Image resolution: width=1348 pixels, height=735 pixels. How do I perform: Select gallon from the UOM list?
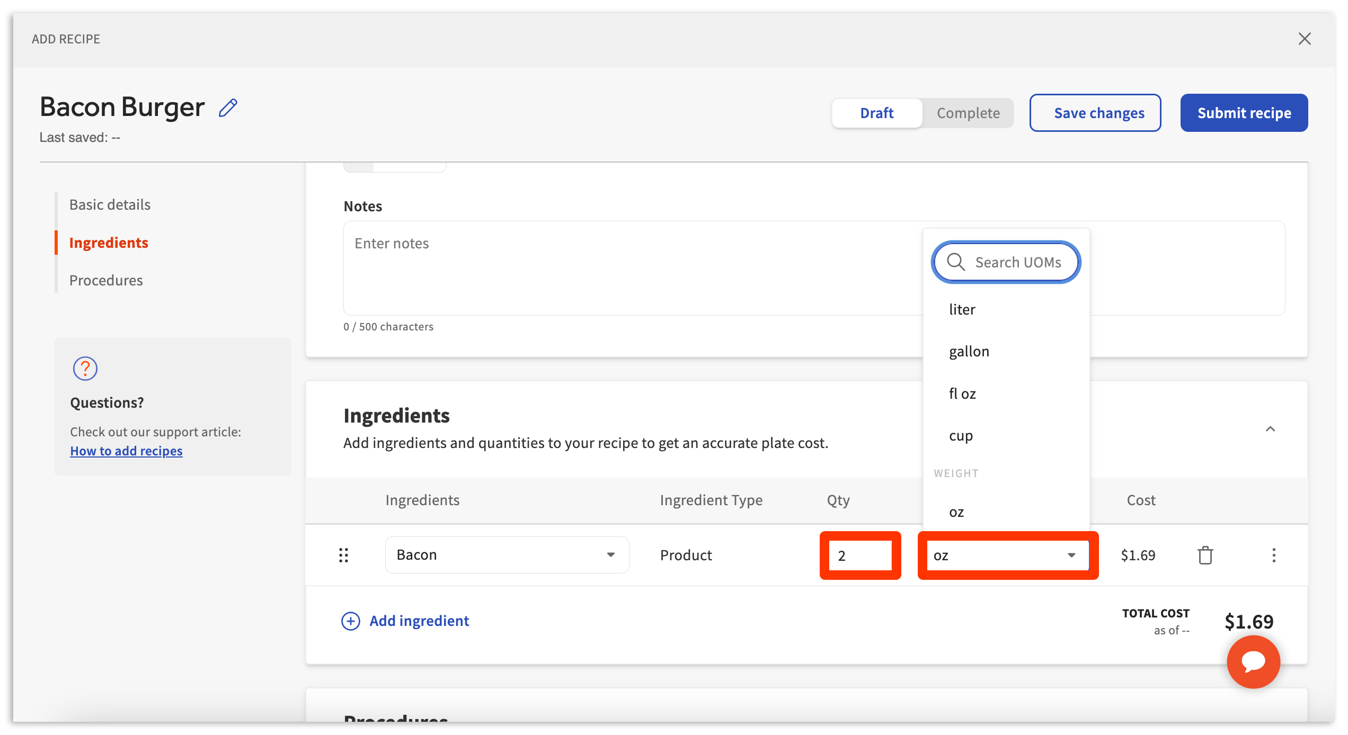[x=969, y=352]
